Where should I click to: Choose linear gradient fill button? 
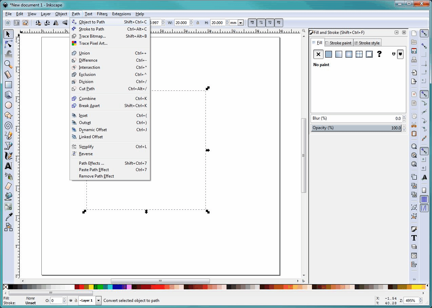point(338,54)
